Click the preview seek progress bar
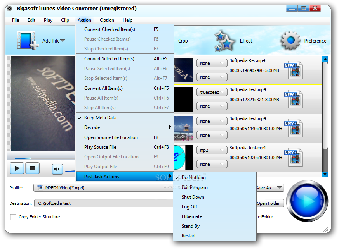339x249 pixels. click(41, 158)
